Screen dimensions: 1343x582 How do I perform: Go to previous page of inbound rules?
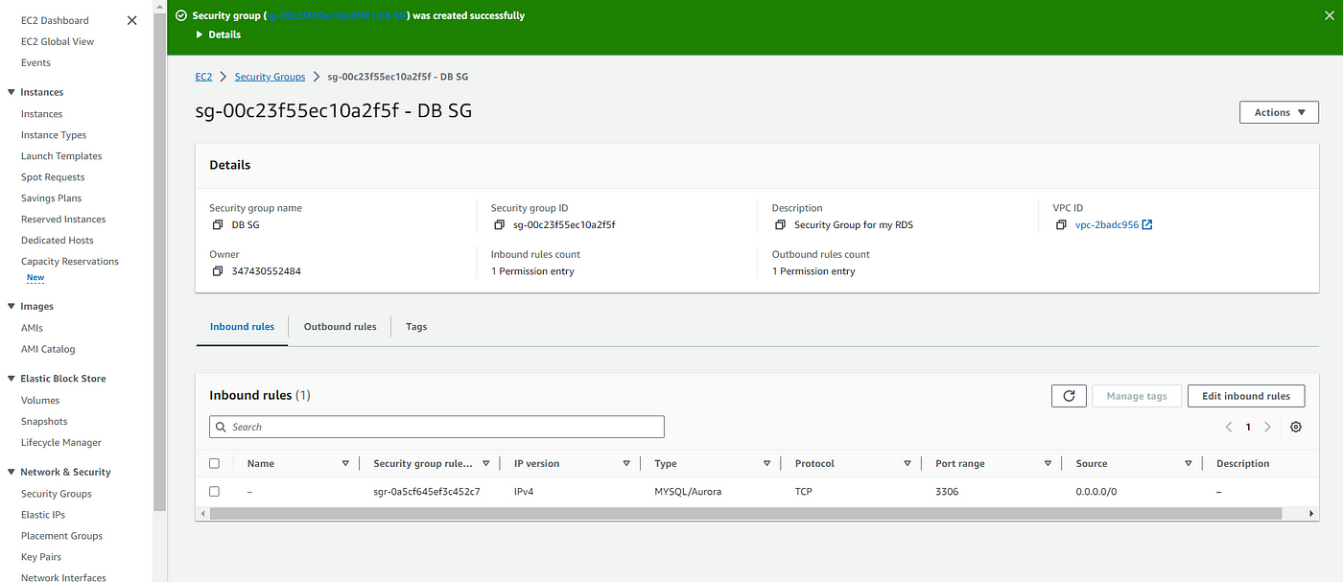pos(1229,427)
